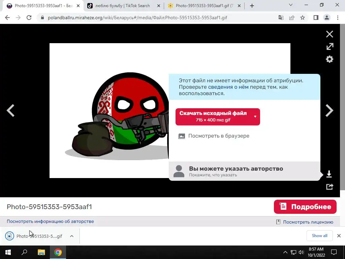Open 'Посмотреть информацию об авторстве' link

pyautogui.click(x=51, y=221)
